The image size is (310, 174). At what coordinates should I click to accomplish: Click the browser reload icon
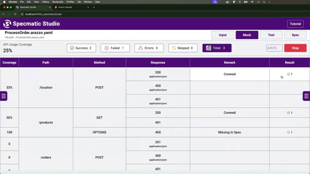pyautogui.click(x=15, y=14)
